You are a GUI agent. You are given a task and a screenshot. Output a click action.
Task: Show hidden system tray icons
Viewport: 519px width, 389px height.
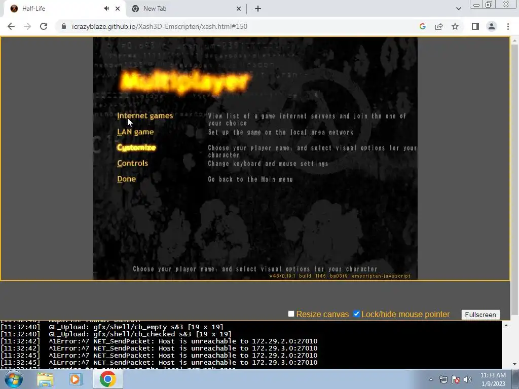(x=431, y=379)
